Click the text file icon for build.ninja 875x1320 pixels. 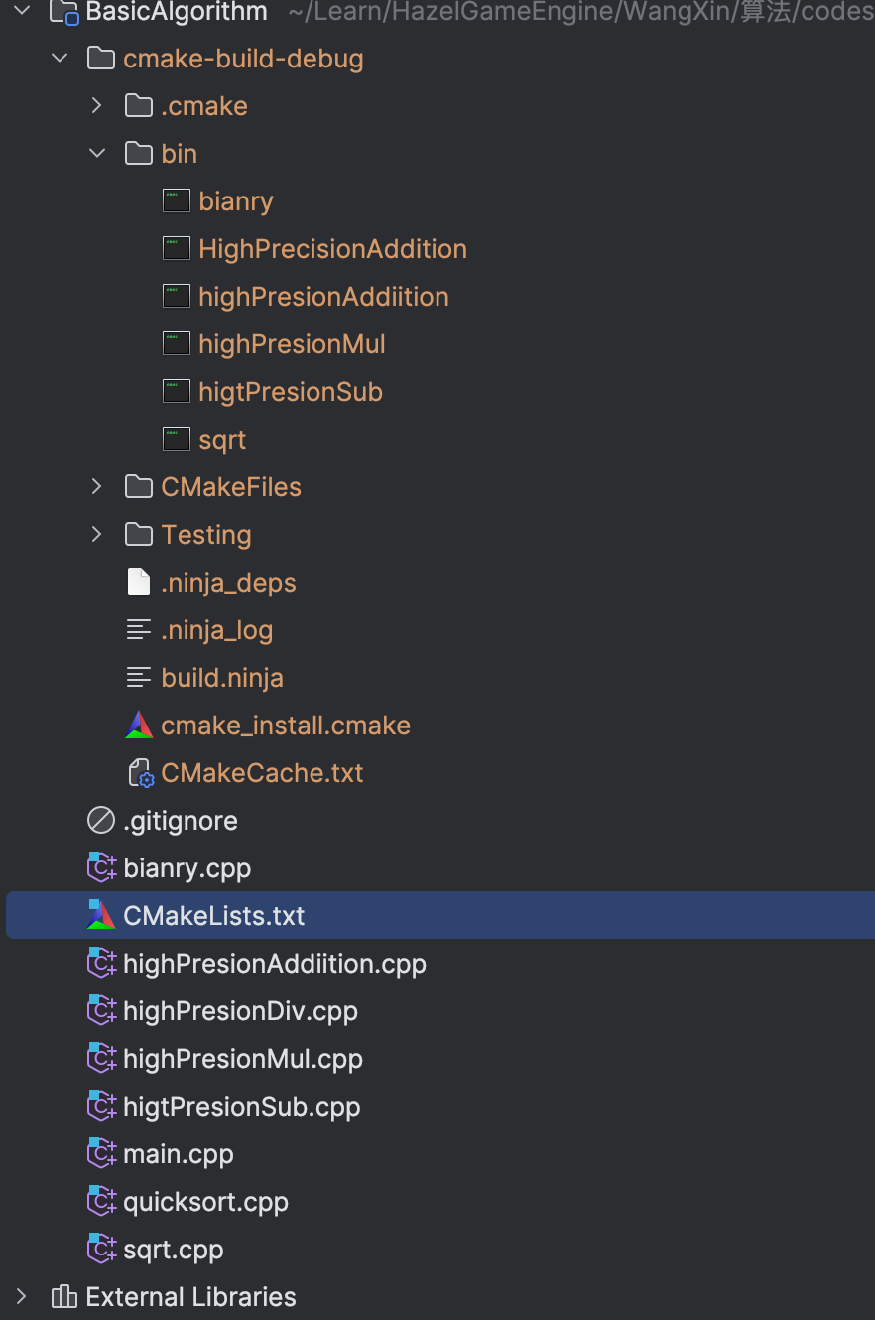(x=139, y=678)
